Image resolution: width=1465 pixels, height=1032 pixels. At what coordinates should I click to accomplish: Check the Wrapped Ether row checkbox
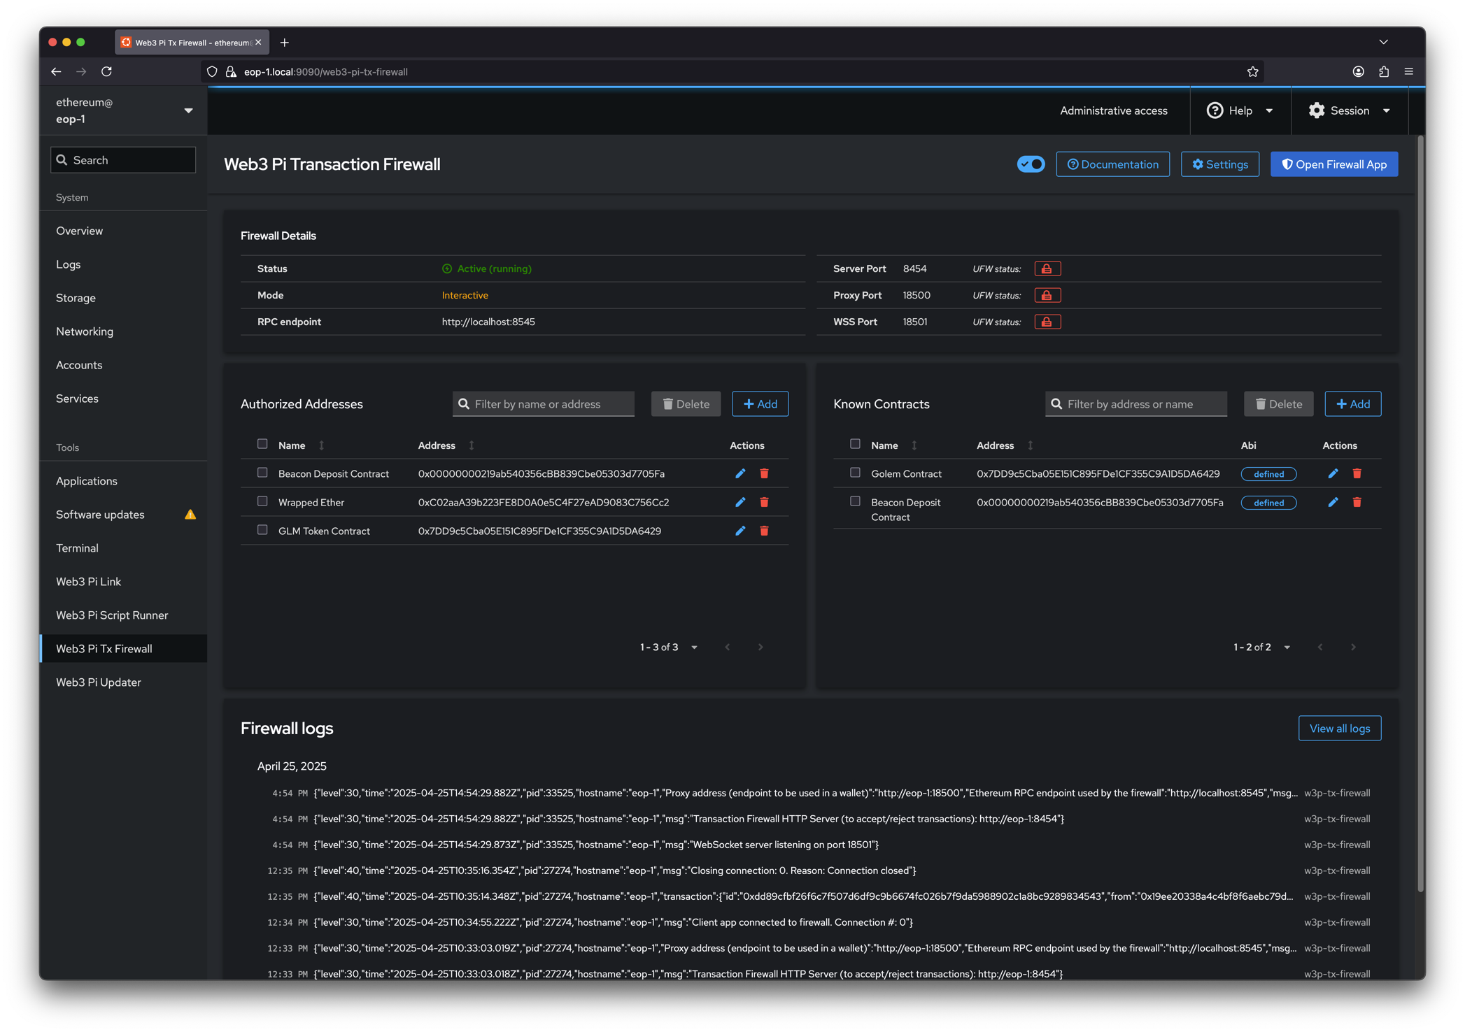click(x=262, y=501)
